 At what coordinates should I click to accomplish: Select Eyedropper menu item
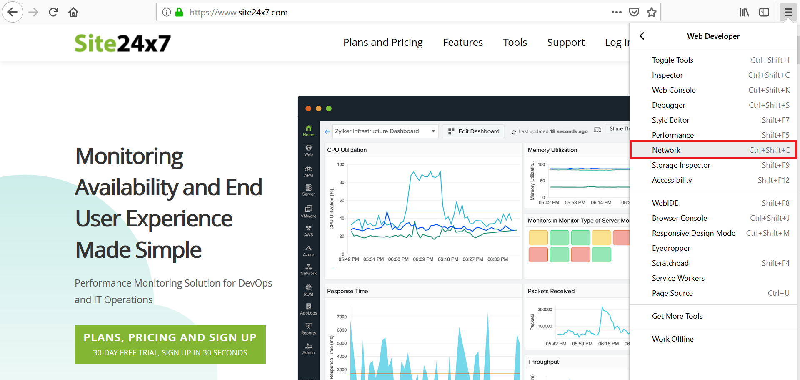[x=713, y=248]
